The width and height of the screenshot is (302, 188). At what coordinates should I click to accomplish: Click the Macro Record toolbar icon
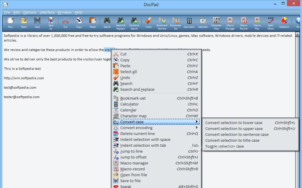[x=244, y=23]
